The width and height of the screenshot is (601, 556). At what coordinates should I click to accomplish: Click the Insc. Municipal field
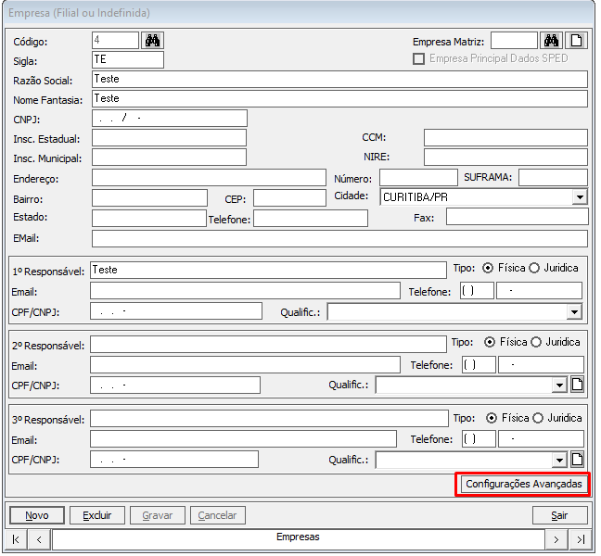pyautogui.click(x=169, y=158)
